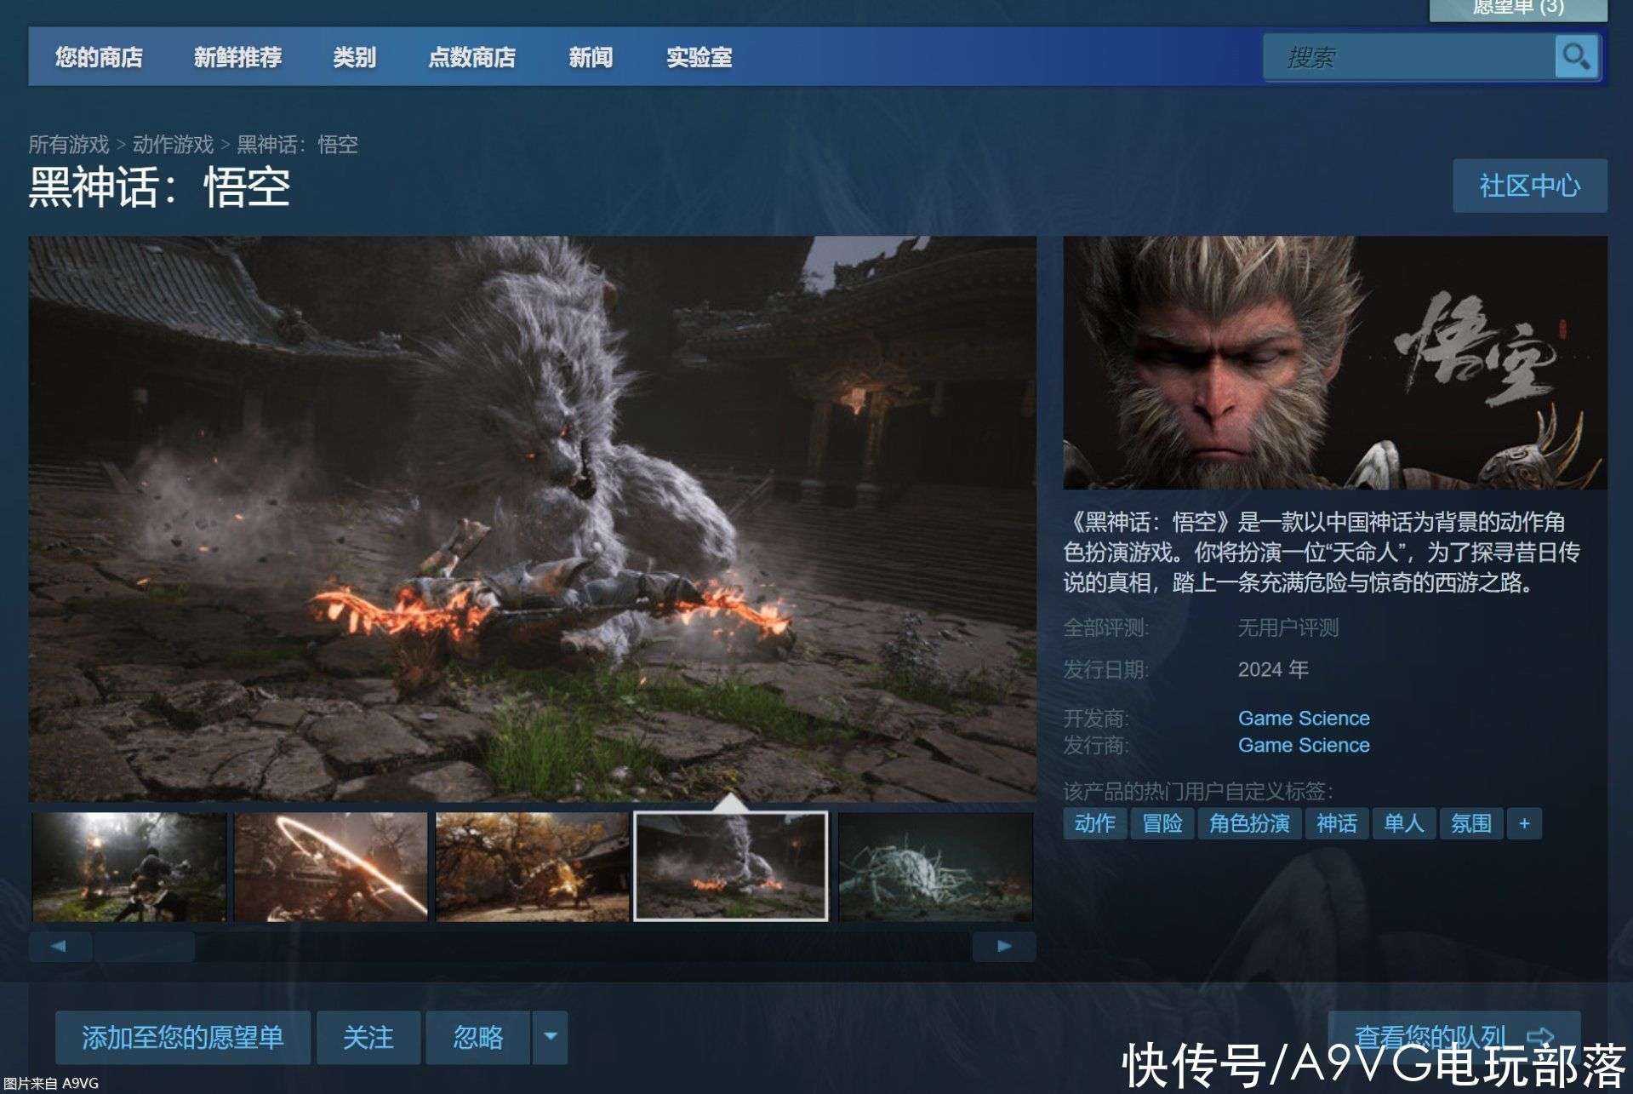Click the 2024 年 release date text
This screenshot has width=1633, height=1094.
click(1273, 669)
